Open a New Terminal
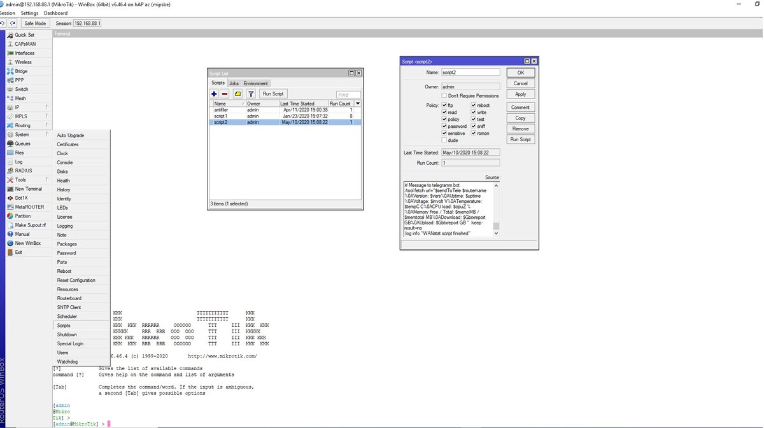The height and width of the screenshot is (428, 764). coord(28,189)
